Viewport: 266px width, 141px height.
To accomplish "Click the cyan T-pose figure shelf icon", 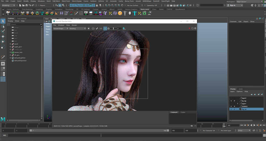I will (x=135, y=13).
